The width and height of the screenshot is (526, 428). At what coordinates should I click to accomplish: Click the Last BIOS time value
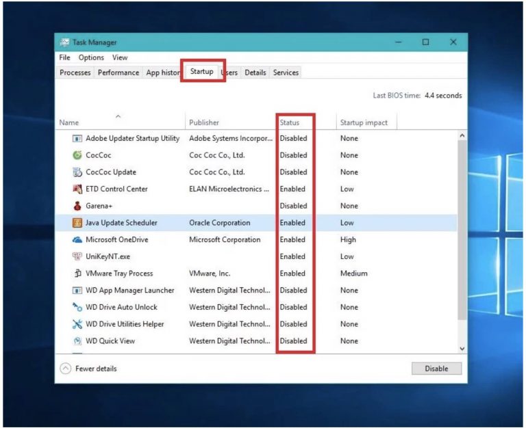pos(443,96)
